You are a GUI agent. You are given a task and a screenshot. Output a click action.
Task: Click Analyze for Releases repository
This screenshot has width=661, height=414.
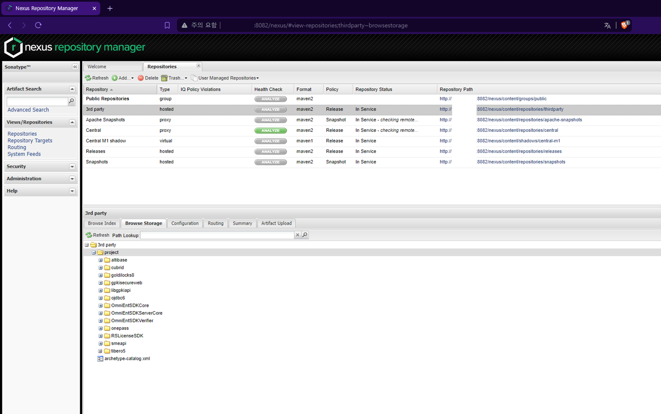click(x=271, y=152)
